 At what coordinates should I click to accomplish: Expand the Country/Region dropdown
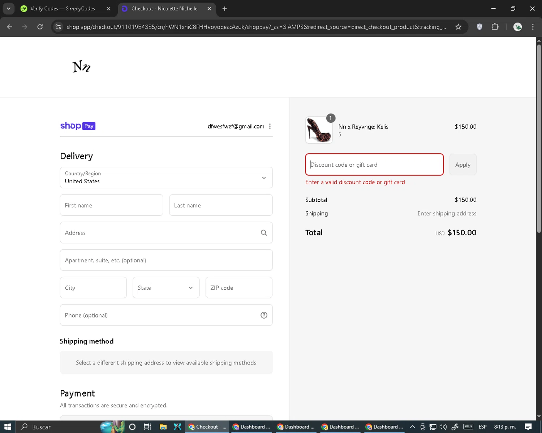[x=166, y=178]
